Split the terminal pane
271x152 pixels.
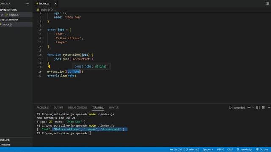(257, 108)
